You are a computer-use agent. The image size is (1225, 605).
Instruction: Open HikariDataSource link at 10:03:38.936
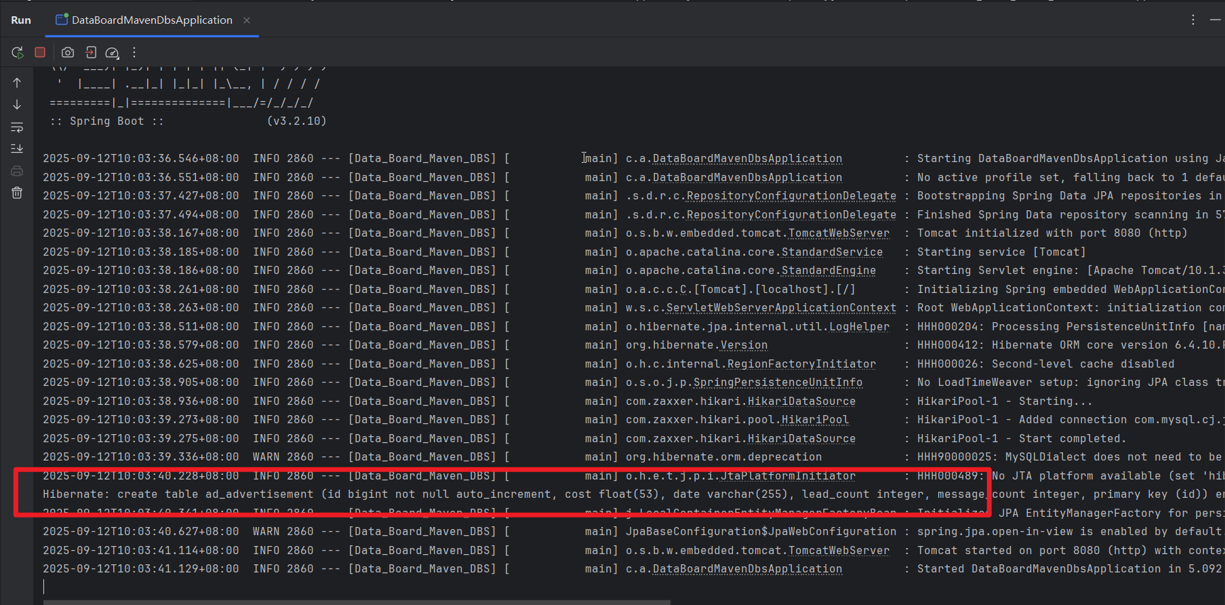pos(801,401)
